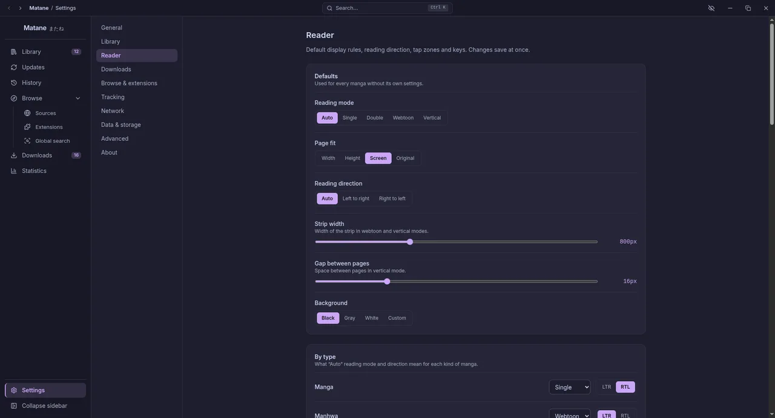
Task: Click the Global search icon
Action: pos(27,141)
